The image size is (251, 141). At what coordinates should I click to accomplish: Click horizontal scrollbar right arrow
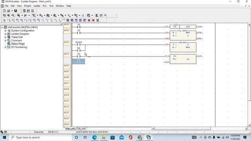tap(246, 128)
